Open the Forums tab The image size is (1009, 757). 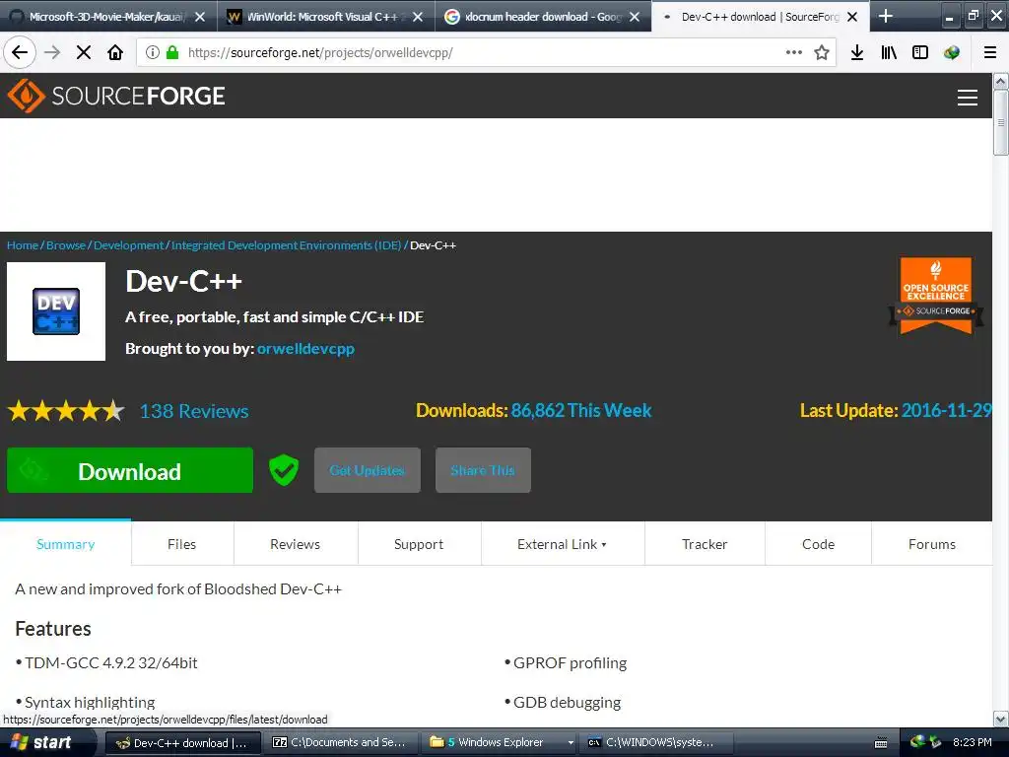(932, 544)
